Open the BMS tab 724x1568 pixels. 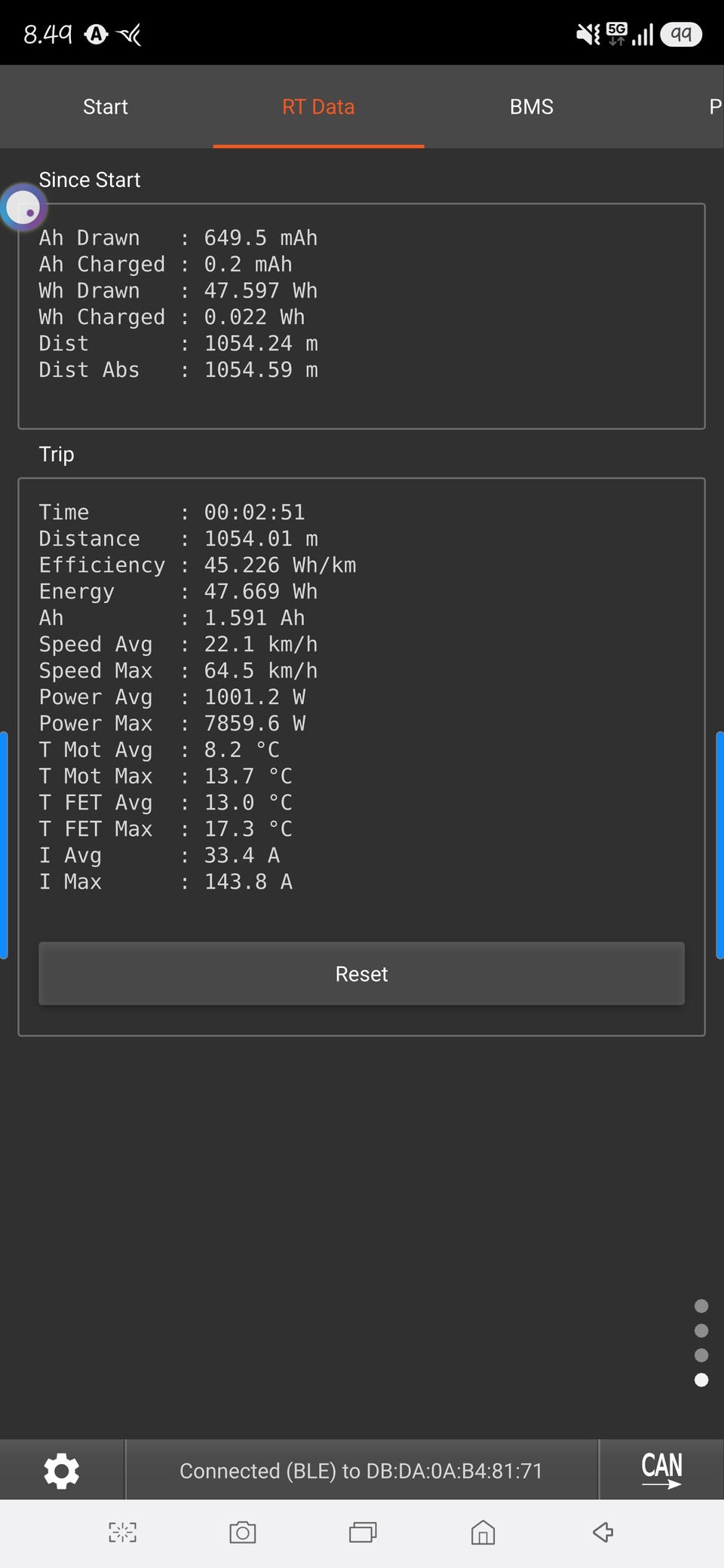tap(531, 107)
